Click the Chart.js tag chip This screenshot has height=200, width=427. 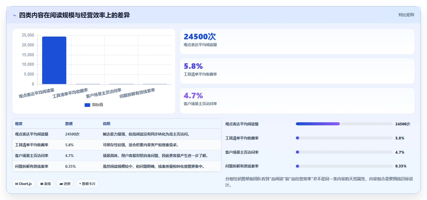point(24,184)
